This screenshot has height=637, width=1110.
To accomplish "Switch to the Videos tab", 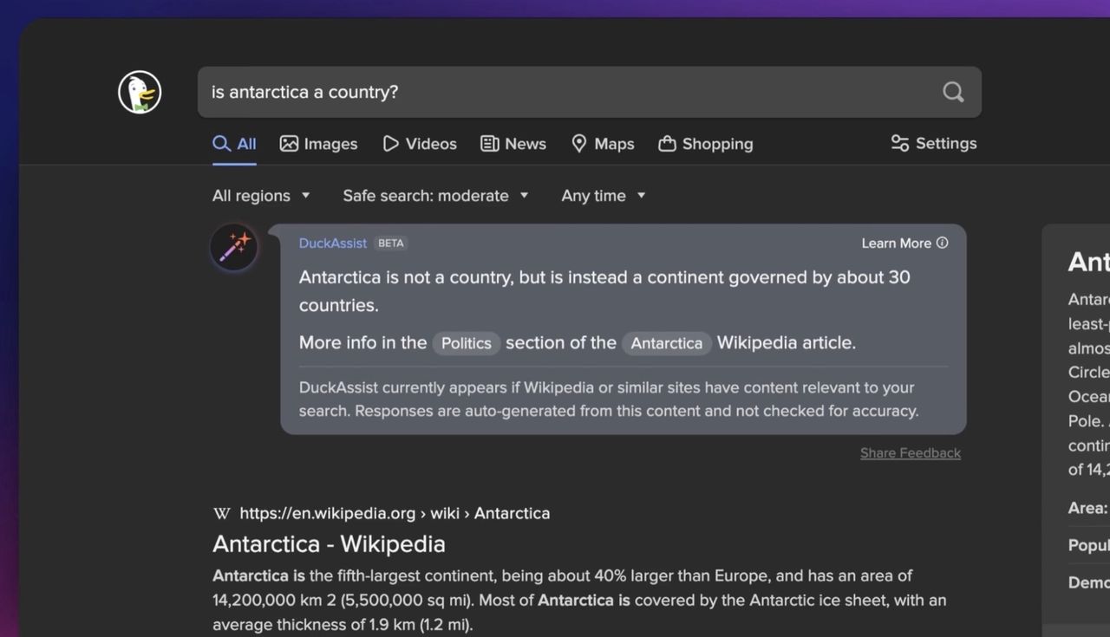I will pyautogui.click(x=420, y=144).
